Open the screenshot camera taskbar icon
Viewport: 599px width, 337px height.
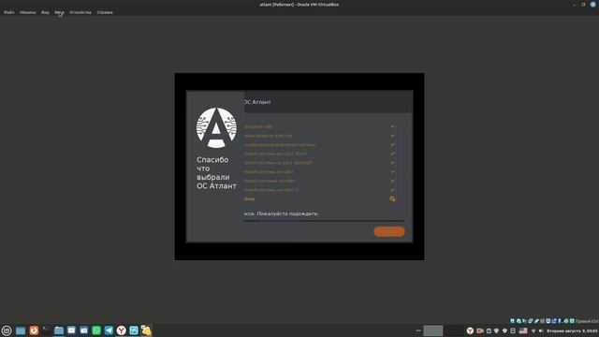coord(84,330)
